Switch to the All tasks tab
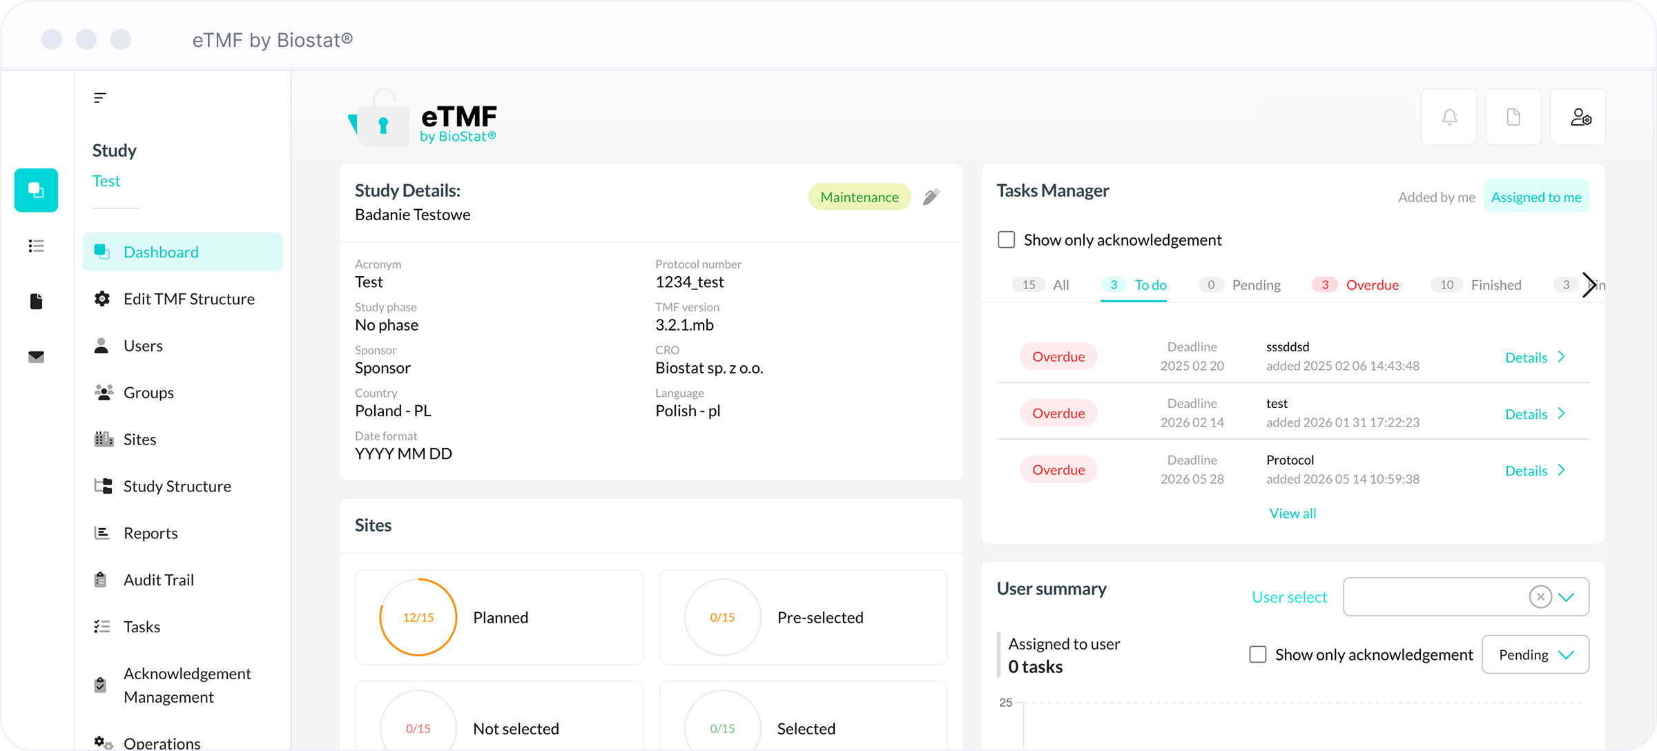The image size is (1657, 751). (x=1041, y=285)
